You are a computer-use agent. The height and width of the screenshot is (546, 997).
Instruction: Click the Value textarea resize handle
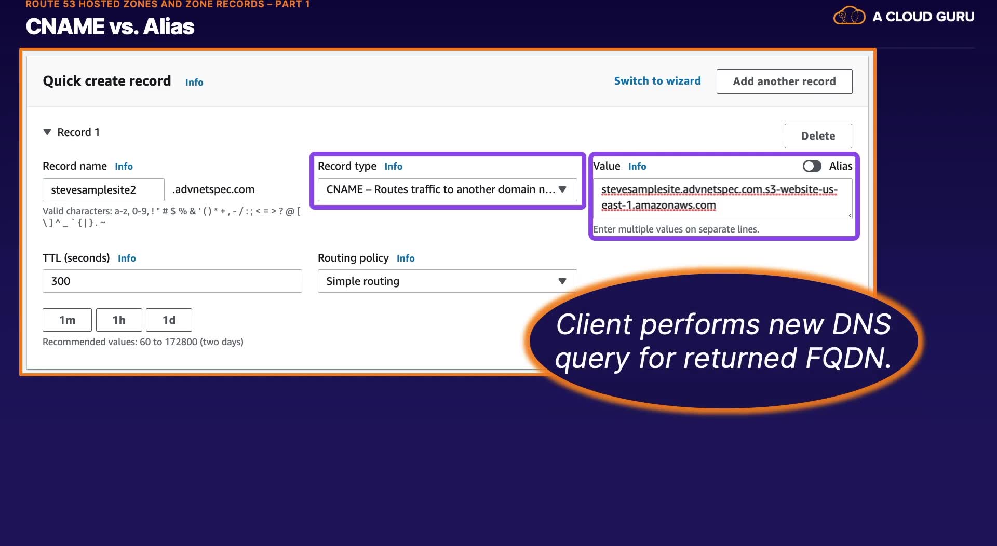tap(848, 215)
